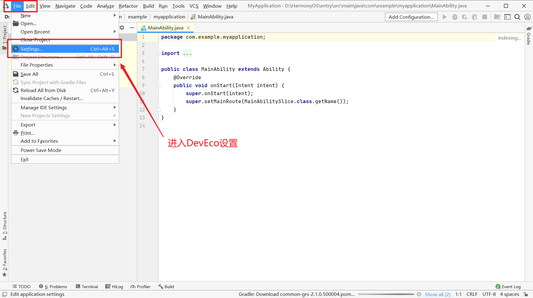Open Project Structure toolbar icon
This screenshot has width=533, height=298.
click(497, 17)
